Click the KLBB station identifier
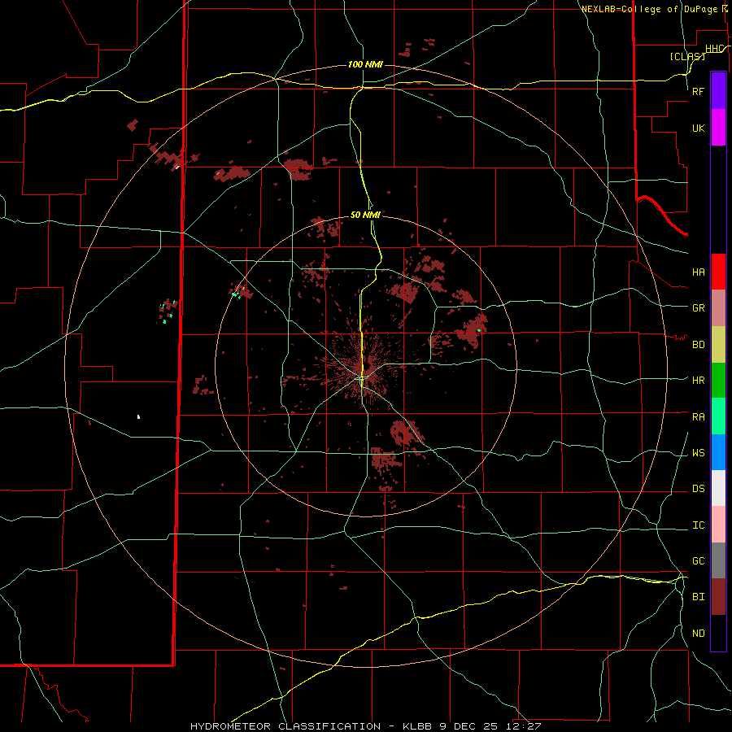The height and width of the screenshot is (732, 732). pos(418,726)
